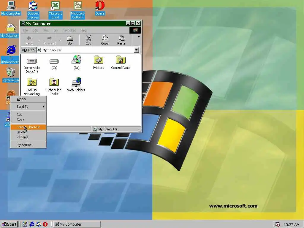Viewport: 304px width, 228px height.
Task: Click the Start button
Action: coord(9,224)
